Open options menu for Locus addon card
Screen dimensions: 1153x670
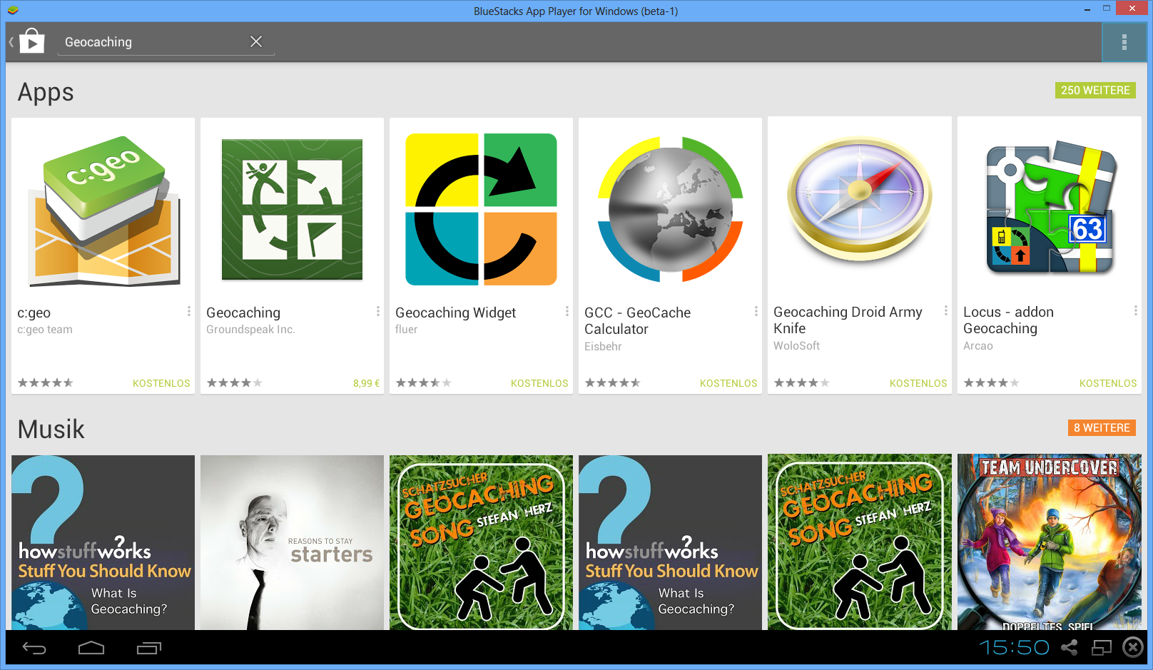(x=1134, y=310)
